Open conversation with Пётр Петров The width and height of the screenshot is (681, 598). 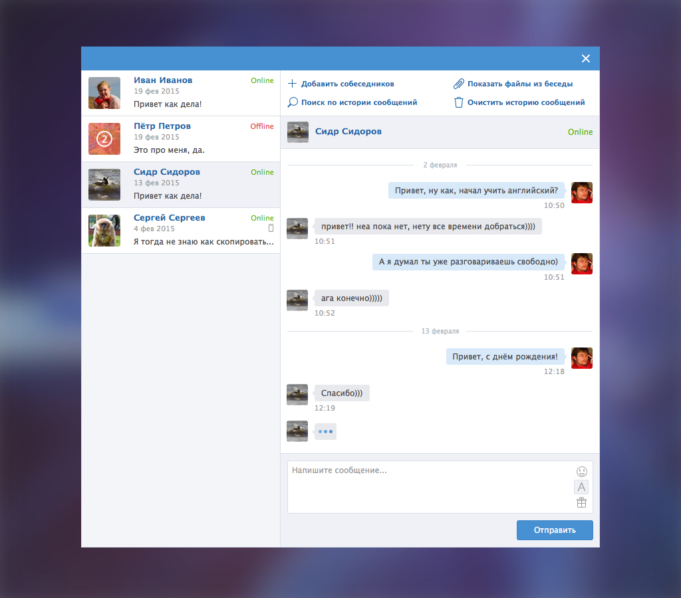181,139
